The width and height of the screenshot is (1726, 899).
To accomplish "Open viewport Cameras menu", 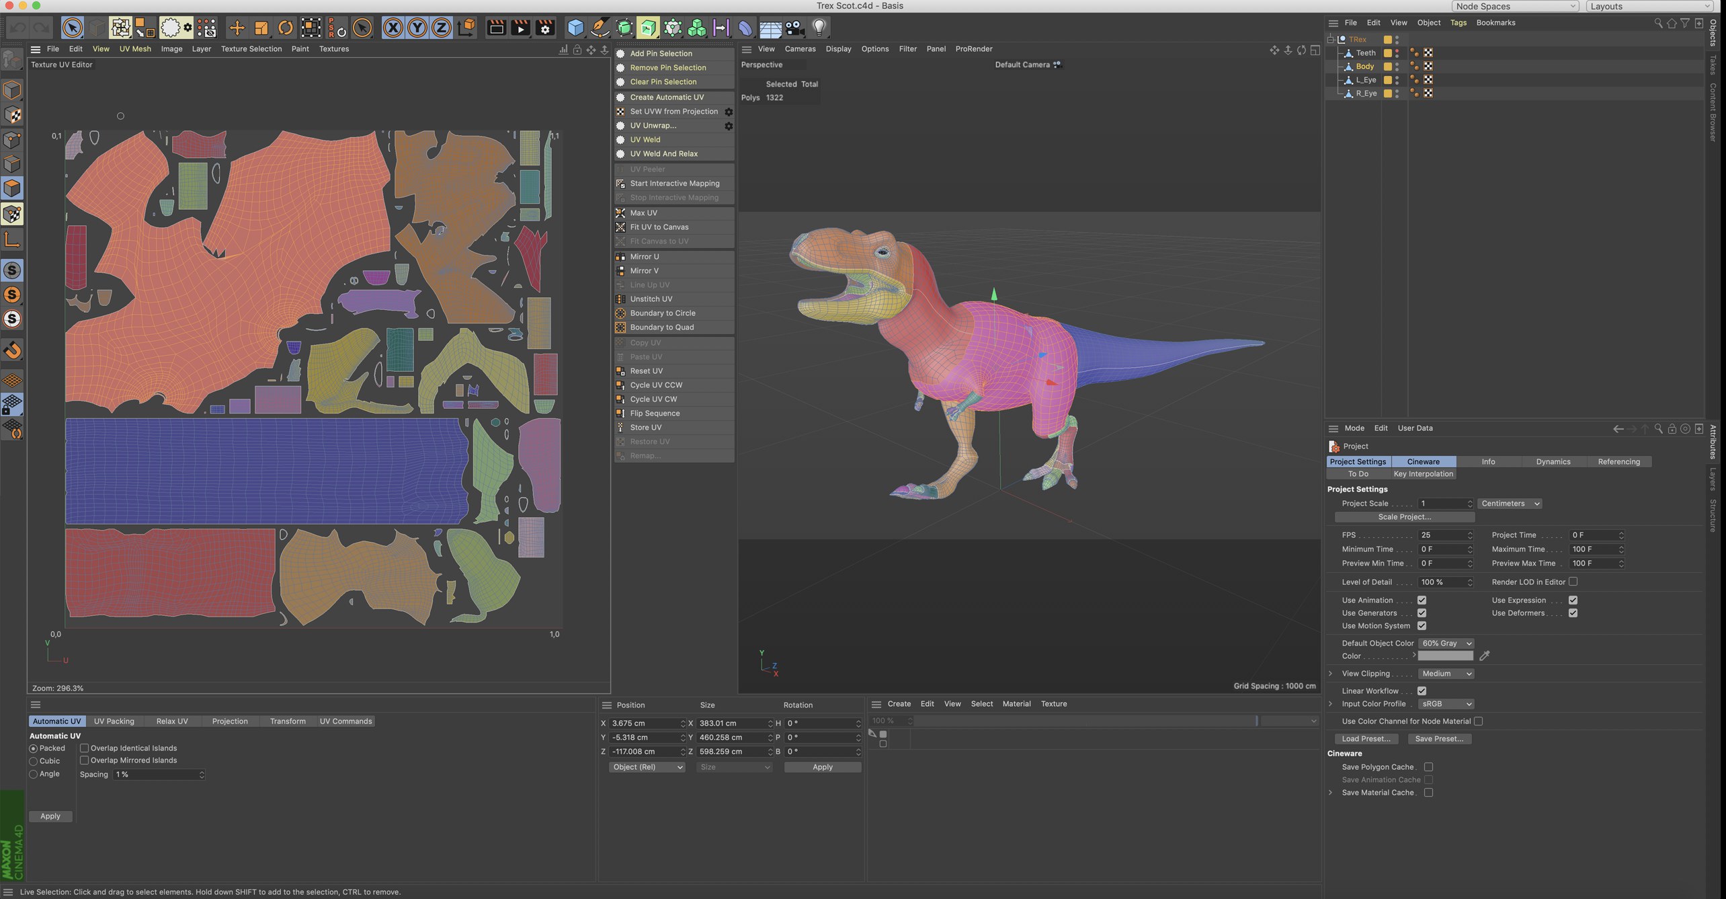I will tap(800, 49).
